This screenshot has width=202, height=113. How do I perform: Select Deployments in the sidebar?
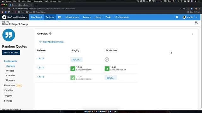click(10, 61)
